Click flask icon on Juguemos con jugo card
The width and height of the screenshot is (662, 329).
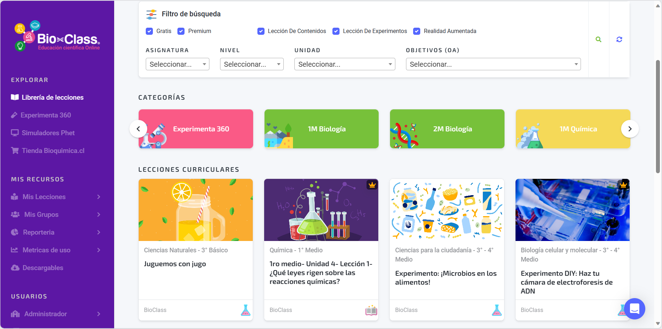245,310
